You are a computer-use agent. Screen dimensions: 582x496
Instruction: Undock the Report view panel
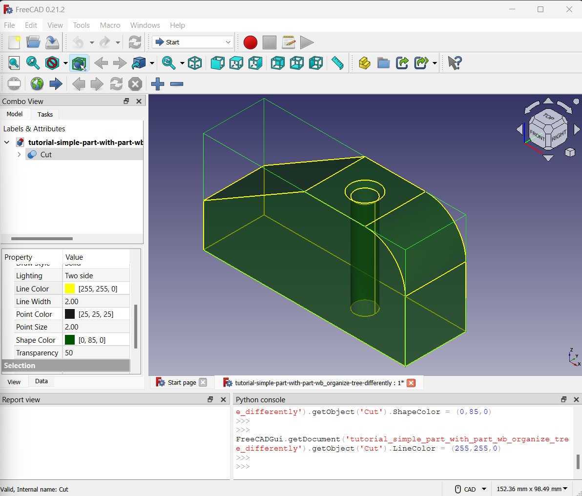click(210, 399)
